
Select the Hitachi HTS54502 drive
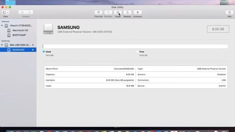[21, 26]
